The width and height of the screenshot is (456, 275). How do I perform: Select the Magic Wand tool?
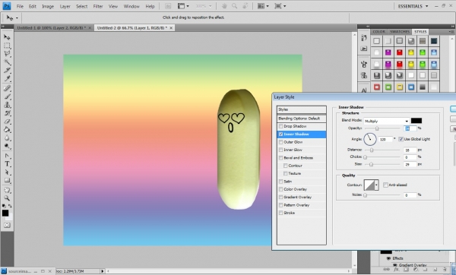coord(7,62)
